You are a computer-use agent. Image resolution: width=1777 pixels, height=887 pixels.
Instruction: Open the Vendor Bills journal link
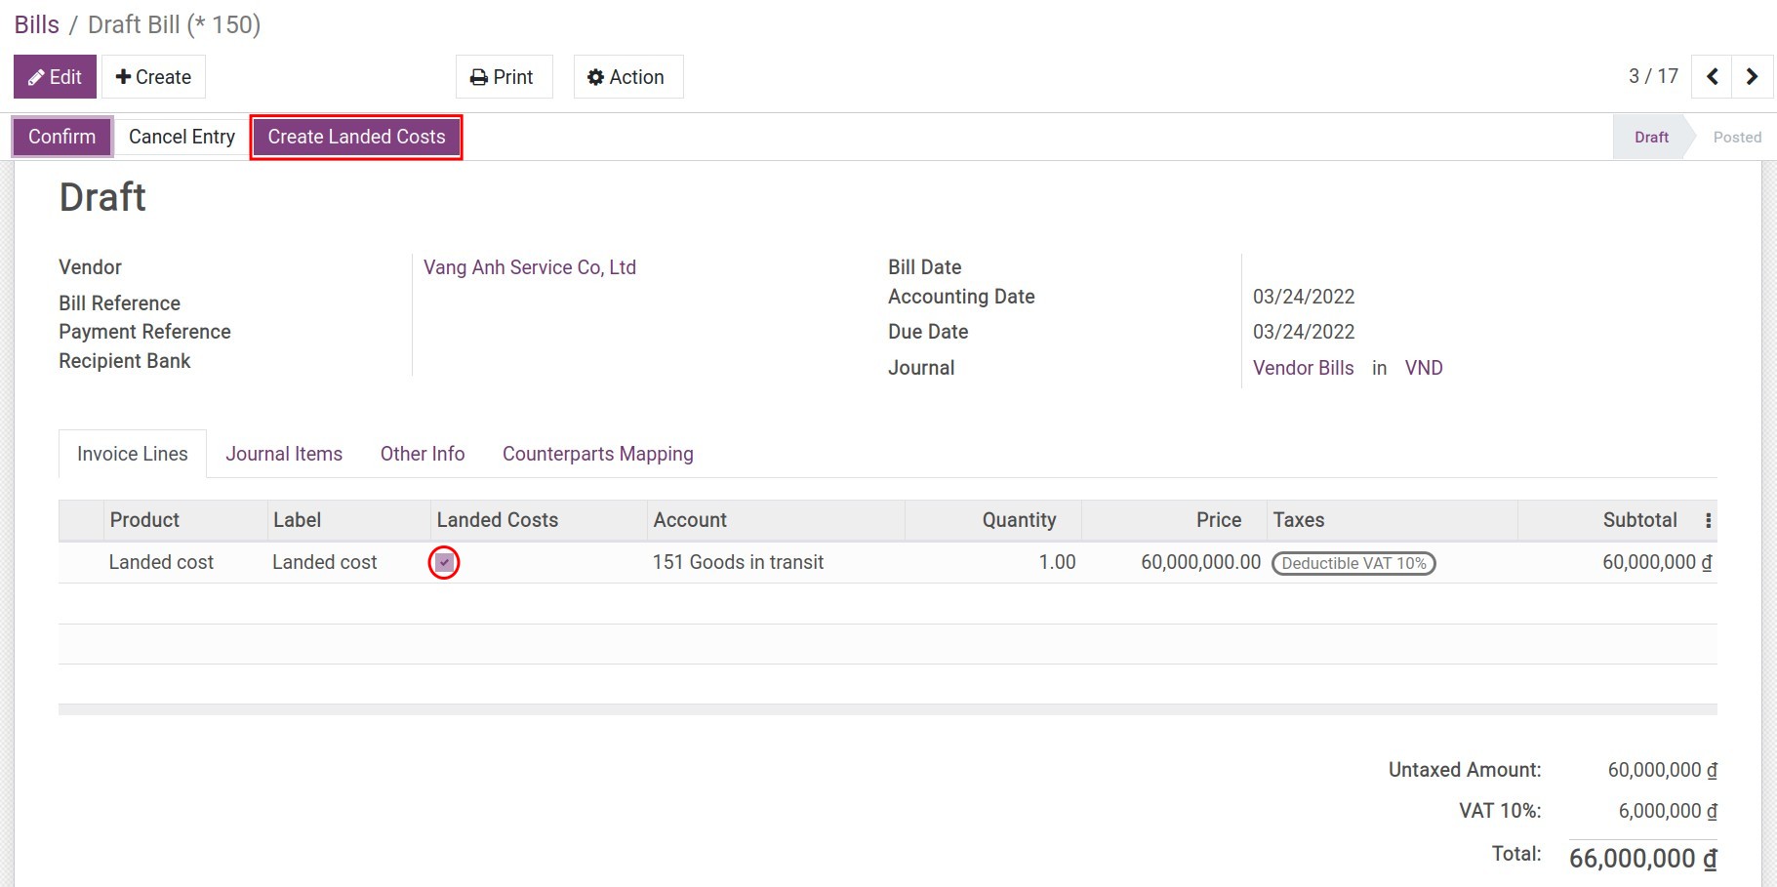pos(1303,368)
